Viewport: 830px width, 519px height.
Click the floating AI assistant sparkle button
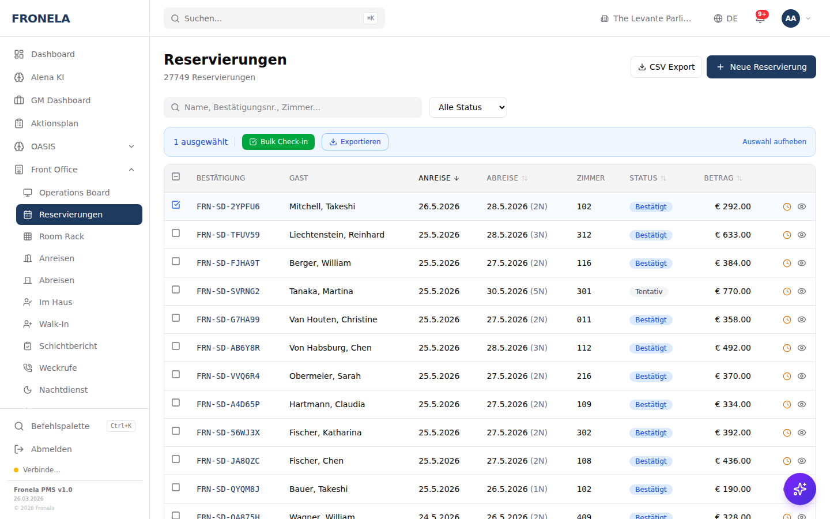(x=799, y=489)
